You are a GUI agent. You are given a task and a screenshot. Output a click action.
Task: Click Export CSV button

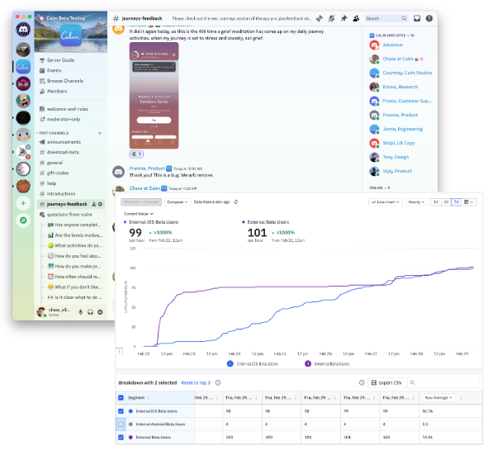(x=386, y=382)
